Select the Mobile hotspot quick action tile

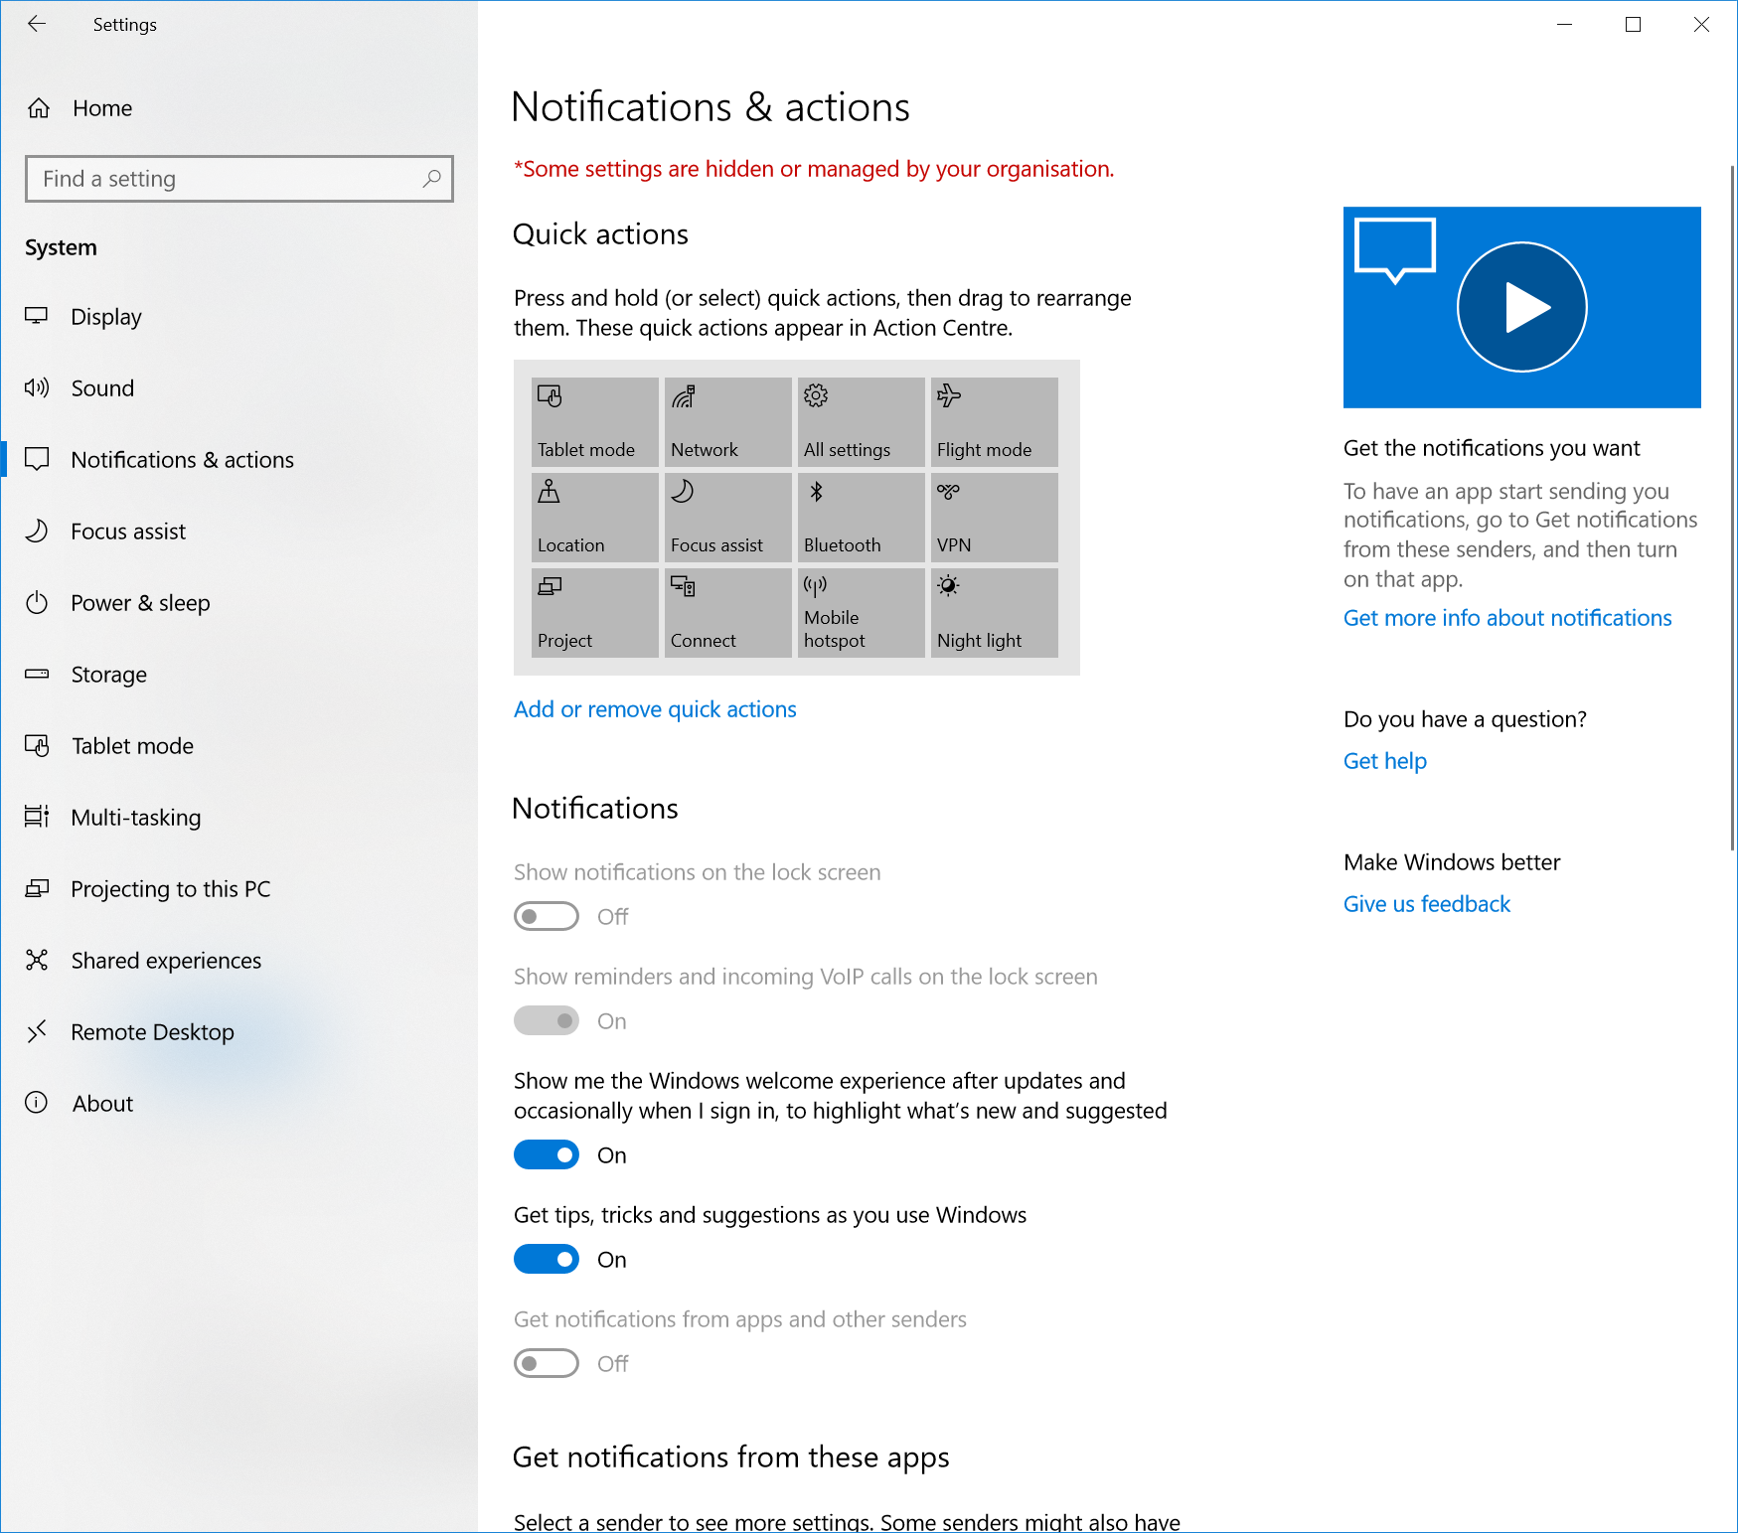861,613
